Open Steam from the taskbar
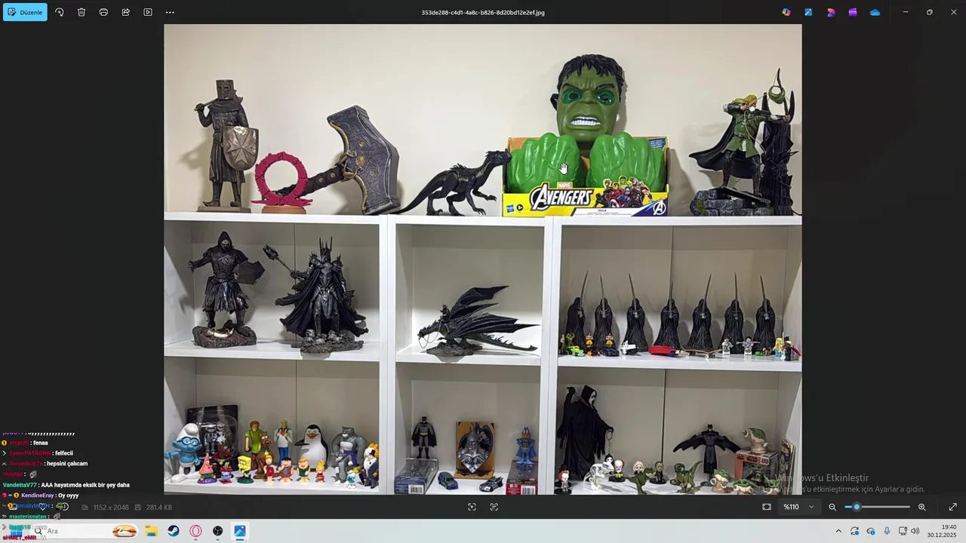This screenshot has width=966, height=543. click(174, 531)
